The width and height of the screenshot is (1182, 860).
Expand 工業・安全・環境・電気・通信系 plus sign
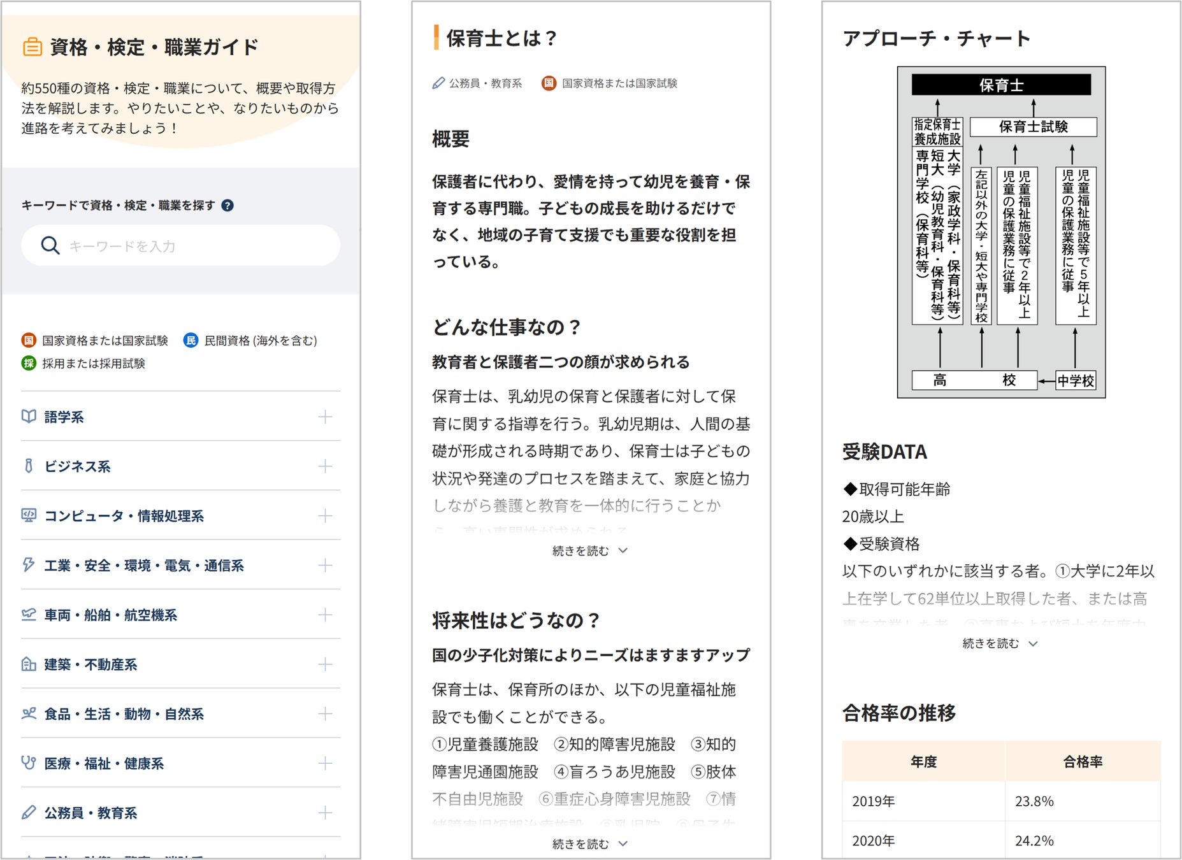click(x=325, y=565)
